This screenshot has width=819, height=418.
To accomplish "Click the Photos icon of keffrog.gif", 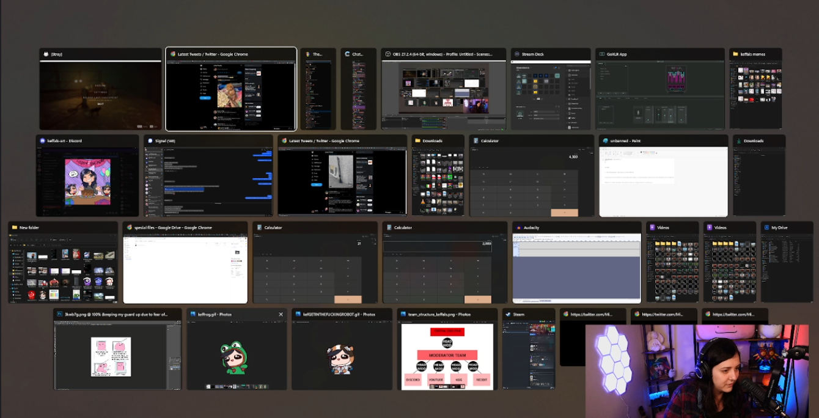I will [193, 315].
